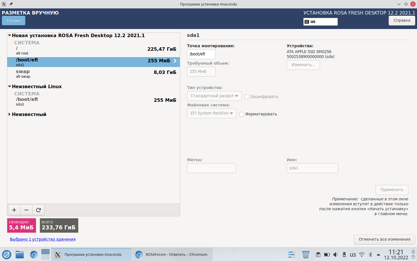Select /boot/efi under Неизвестный Linux
The image size is (417, 261).
pyautogui.click(x=94, y=101)
